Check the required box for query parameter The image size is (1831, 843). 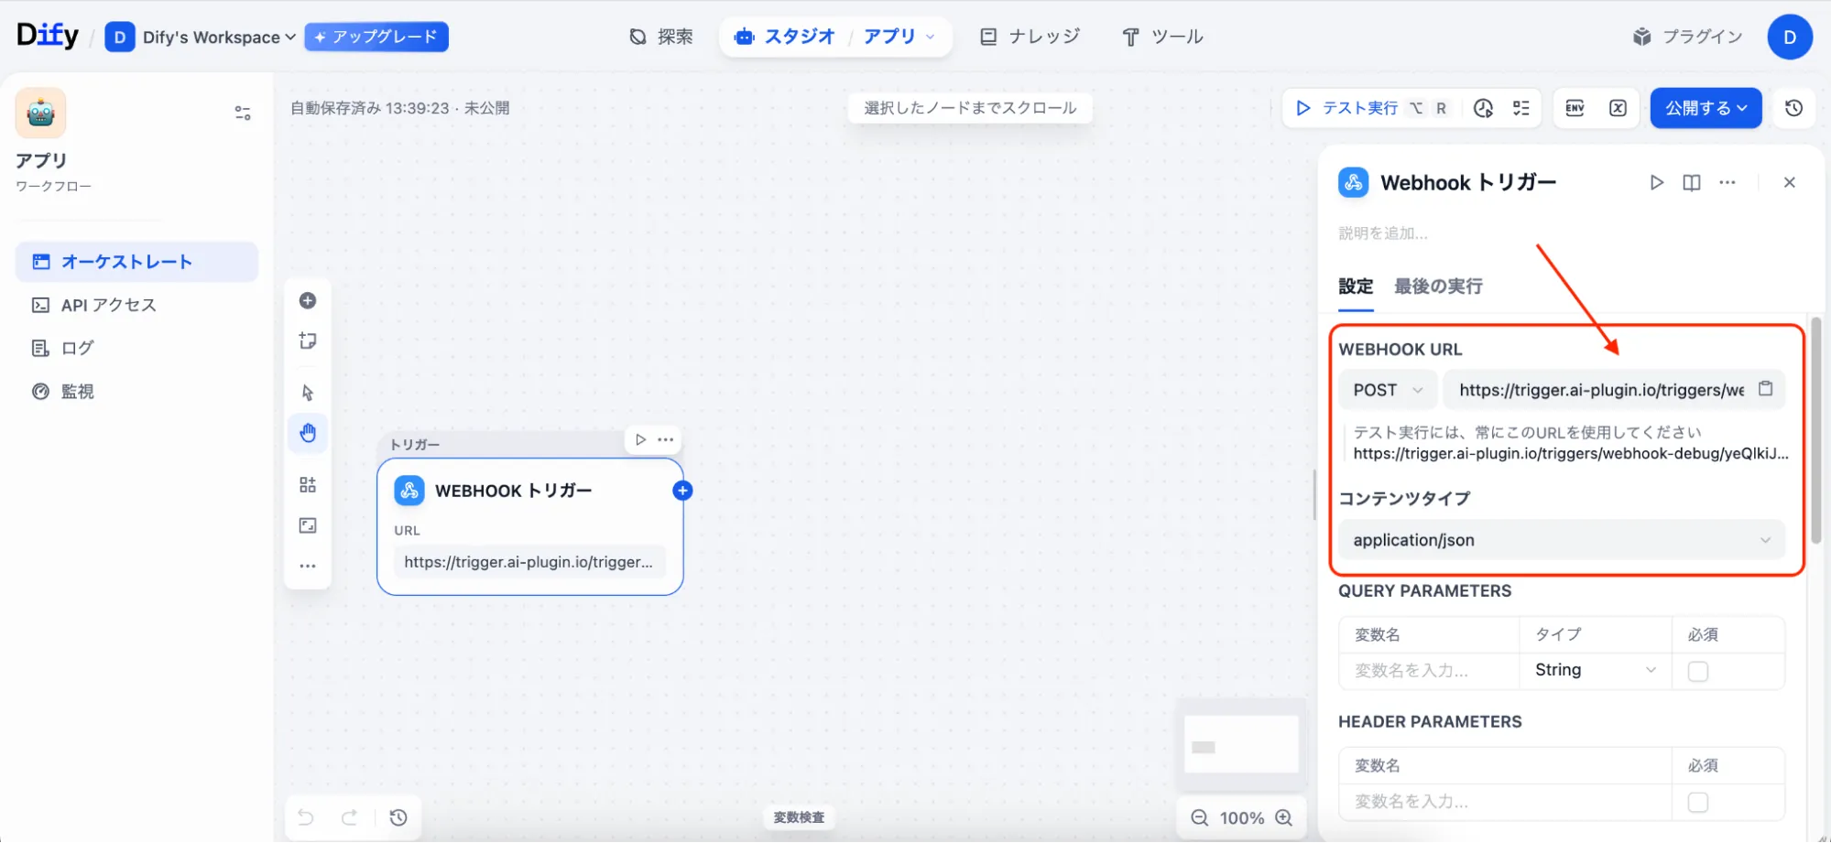pyautogui.click(x=1697, y=671)
